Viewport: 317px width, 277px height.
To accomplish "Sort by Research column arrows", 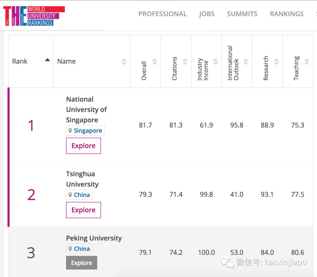I will [x=276, y=61].
